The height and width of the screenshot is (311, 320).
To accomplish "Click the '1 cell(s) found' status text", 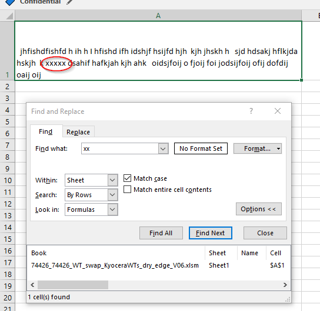I will tap(49, 297).
